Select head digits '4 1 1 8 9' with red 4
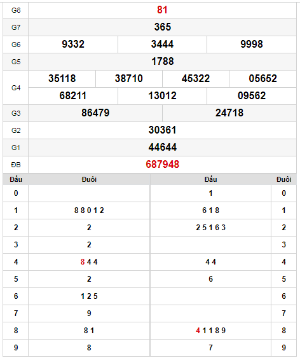The width and height of the screenshot is (300, 358). point(210,331)
